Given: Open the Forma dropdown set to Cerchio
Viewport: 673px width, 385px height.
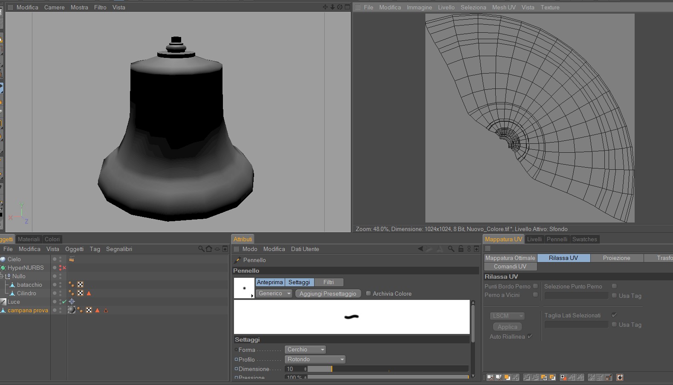Looking at the screenshot, I should click(305, 350).
